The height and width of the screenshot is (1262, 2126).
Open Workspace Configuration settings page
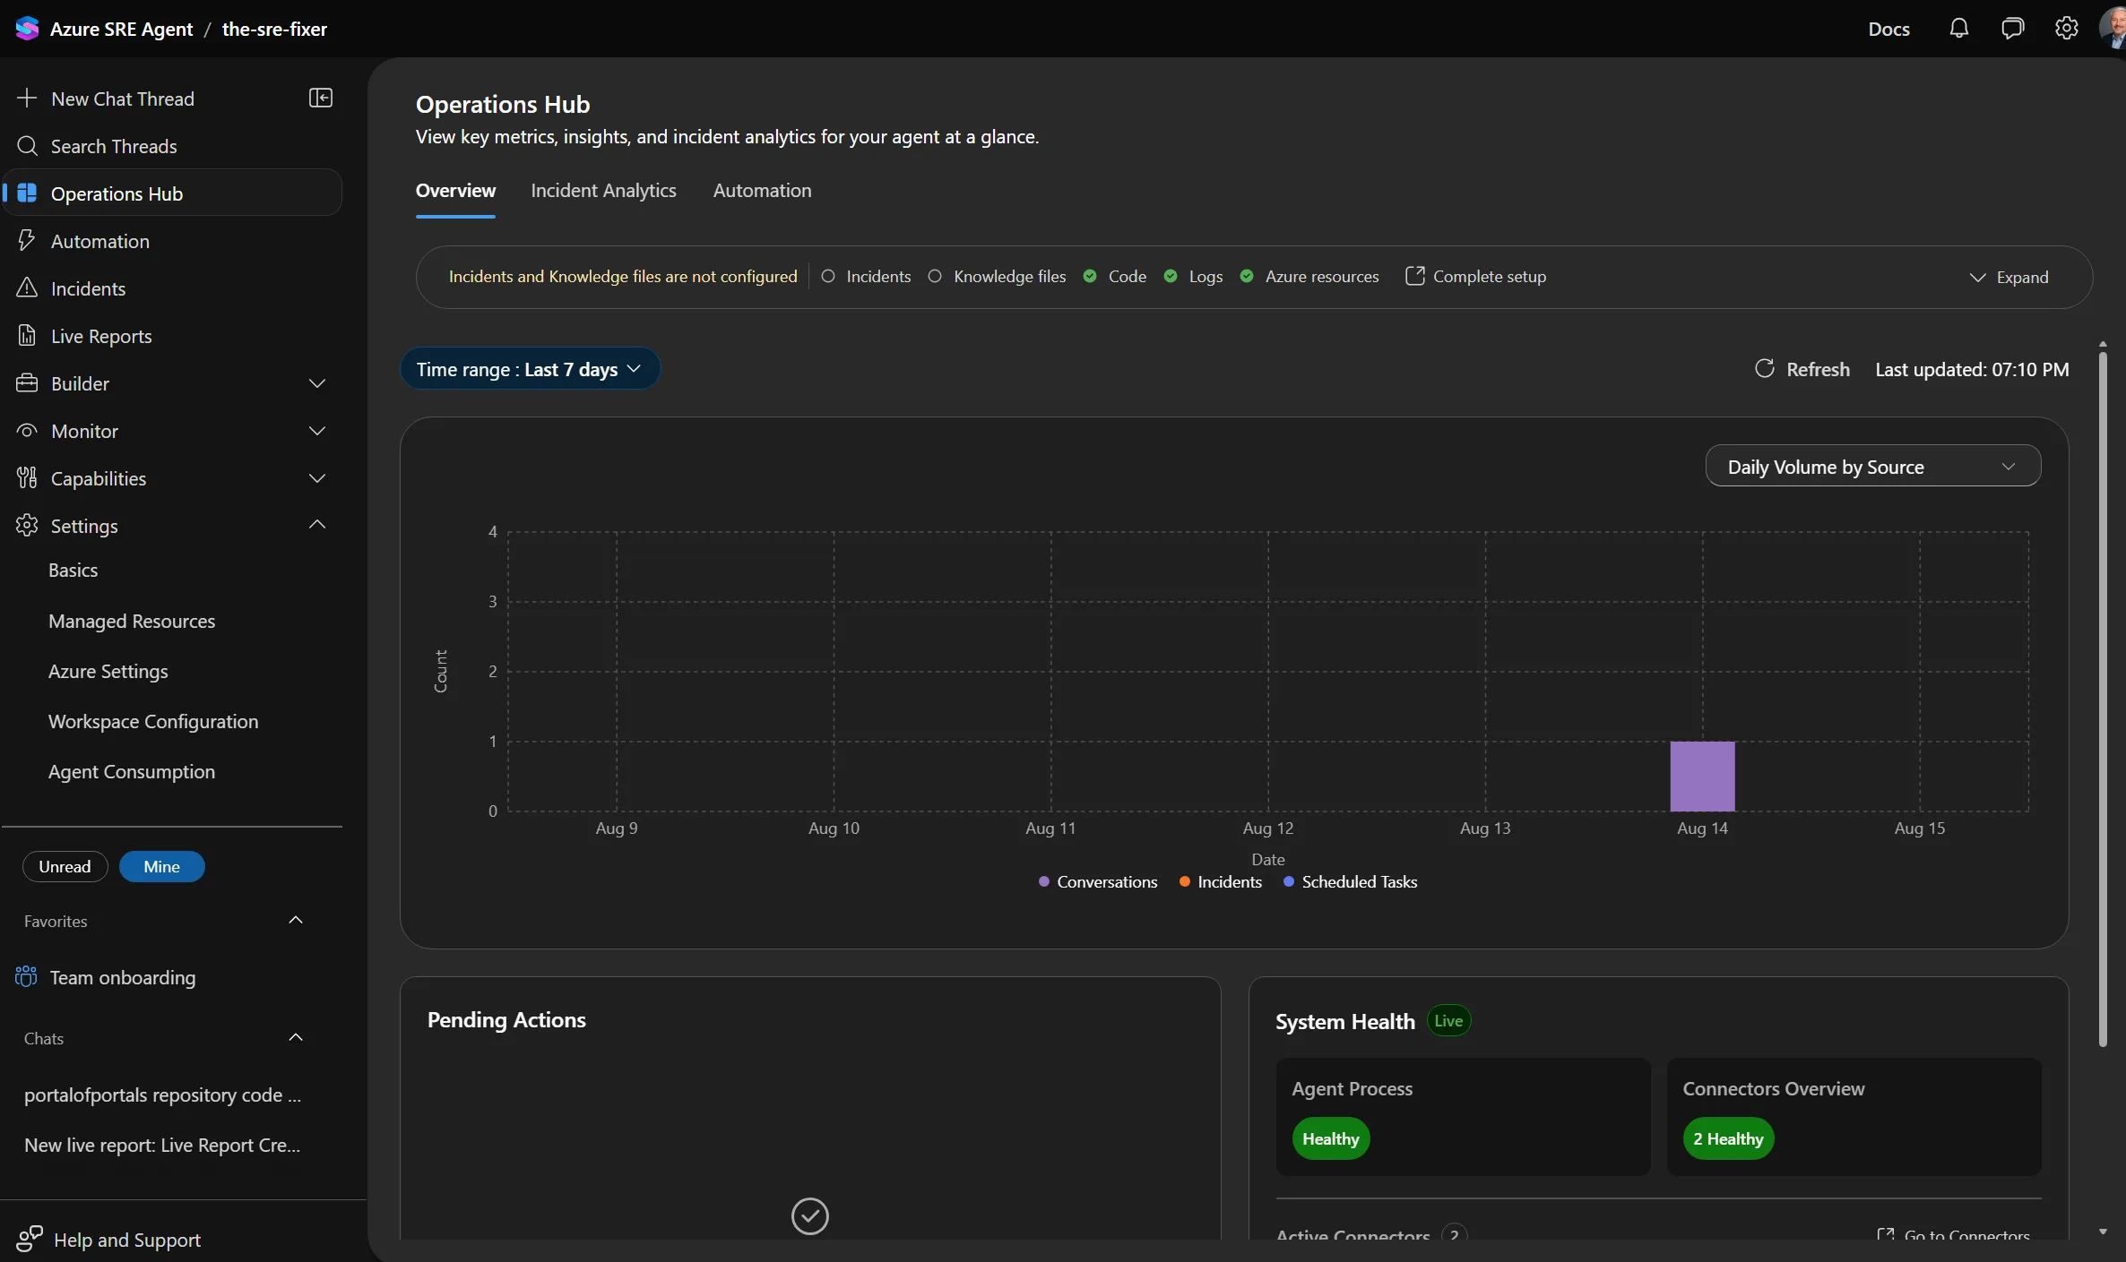click(x=153, y=721)
